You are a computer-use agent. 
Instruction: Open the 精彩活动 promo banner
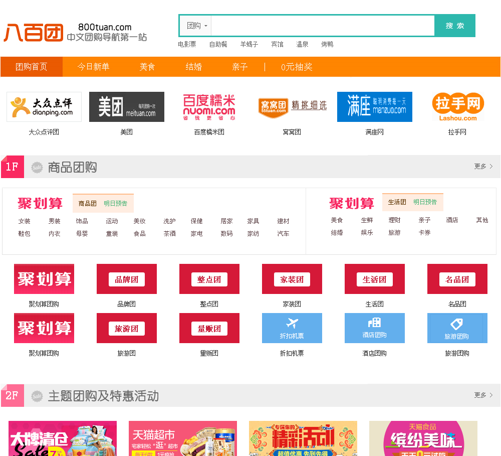pos(303,438)
